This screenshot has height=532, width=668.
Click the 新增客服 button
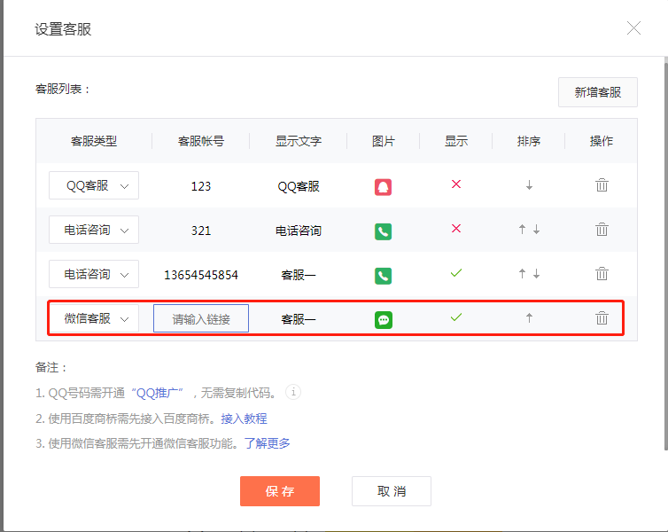coord(597,92)
